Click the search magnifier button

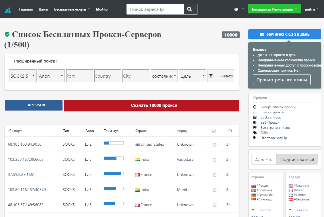click(x=190, y=9)
